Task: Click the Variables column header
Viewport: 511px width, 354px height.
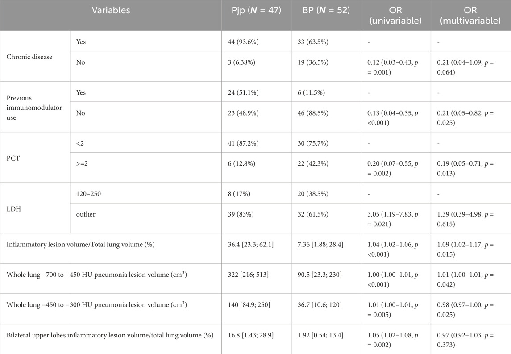Action: 111,11
